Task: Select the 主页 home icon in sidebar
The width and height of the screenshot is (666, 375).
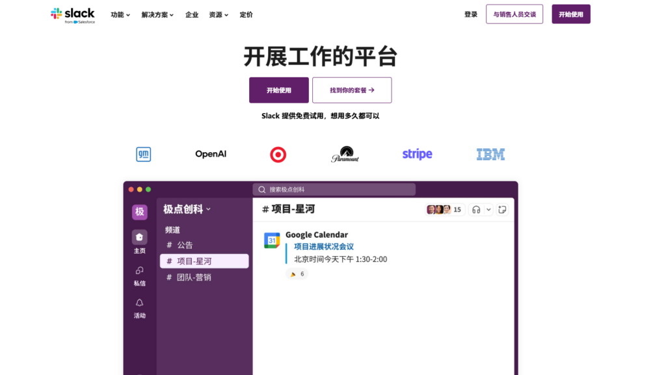Action: [x=139, y=238]
